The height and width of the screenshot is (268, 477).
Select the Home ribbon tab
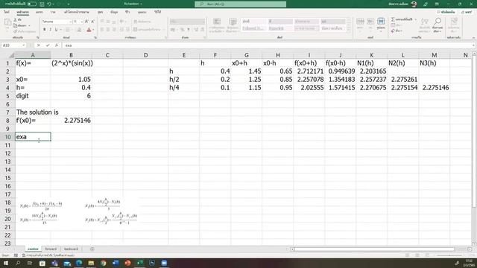pos(23,12)
